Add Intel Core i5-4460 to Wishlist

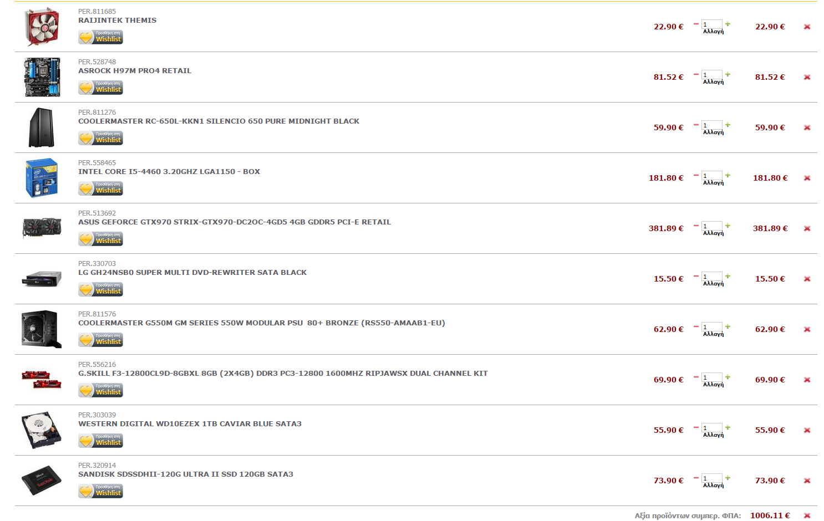tap(100, 188)
